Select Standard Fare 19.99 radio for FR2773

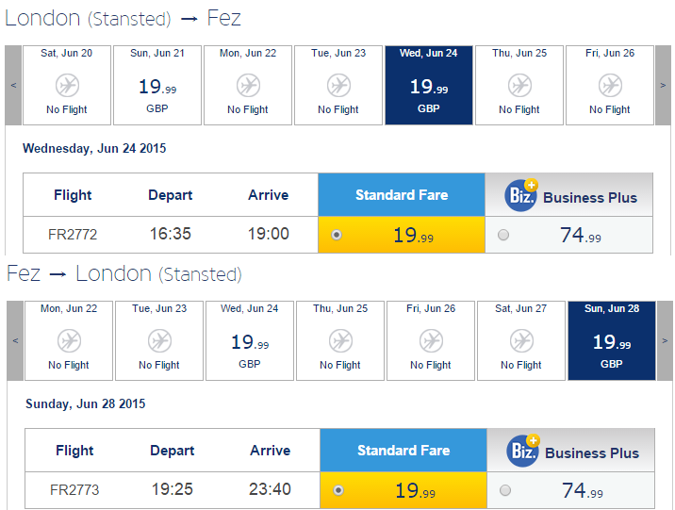click(338, 490)
